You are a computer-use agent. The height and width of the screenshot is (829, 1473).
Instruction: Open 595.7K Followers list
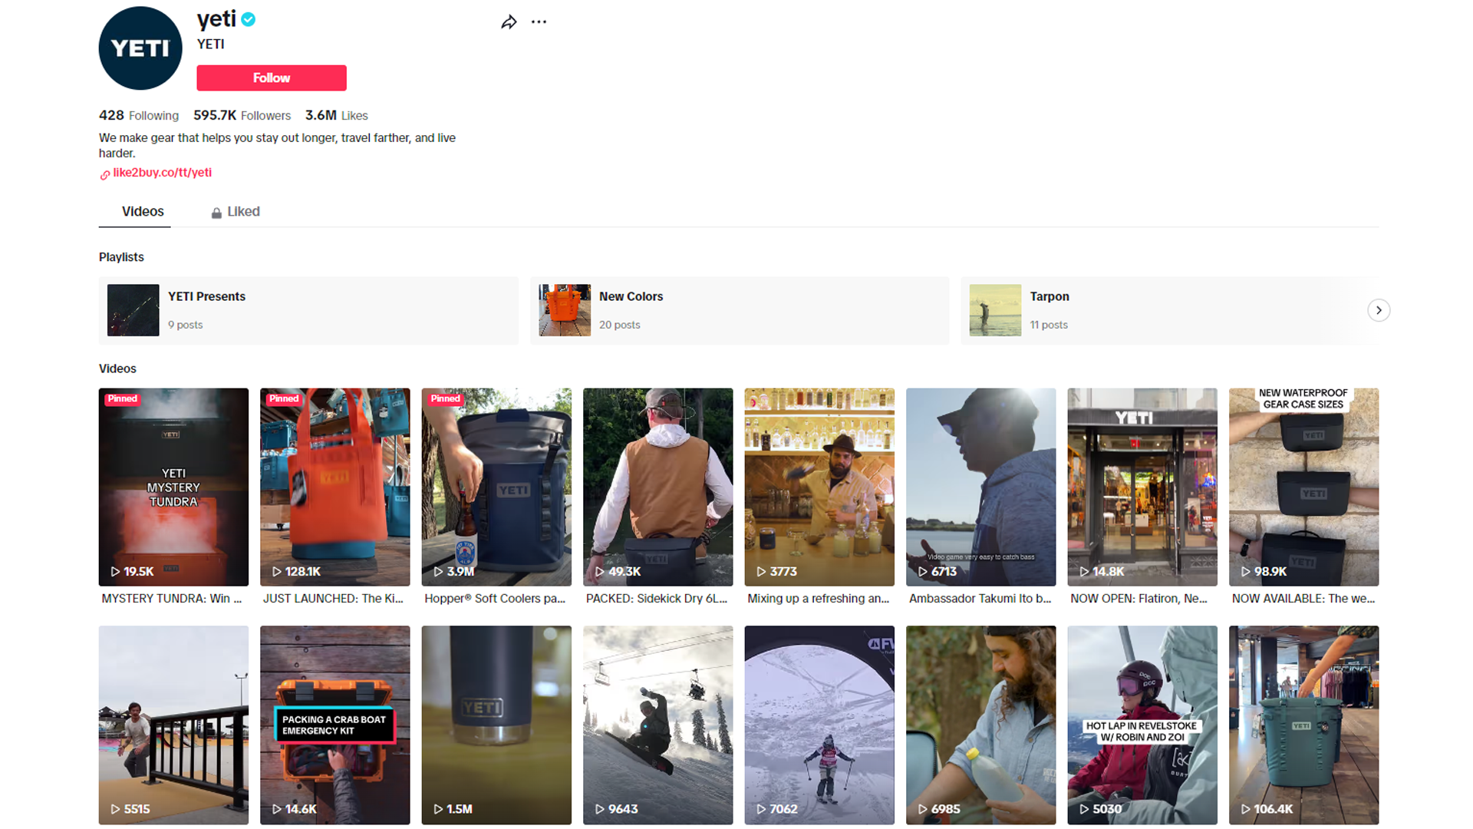(x=242, y=115)
